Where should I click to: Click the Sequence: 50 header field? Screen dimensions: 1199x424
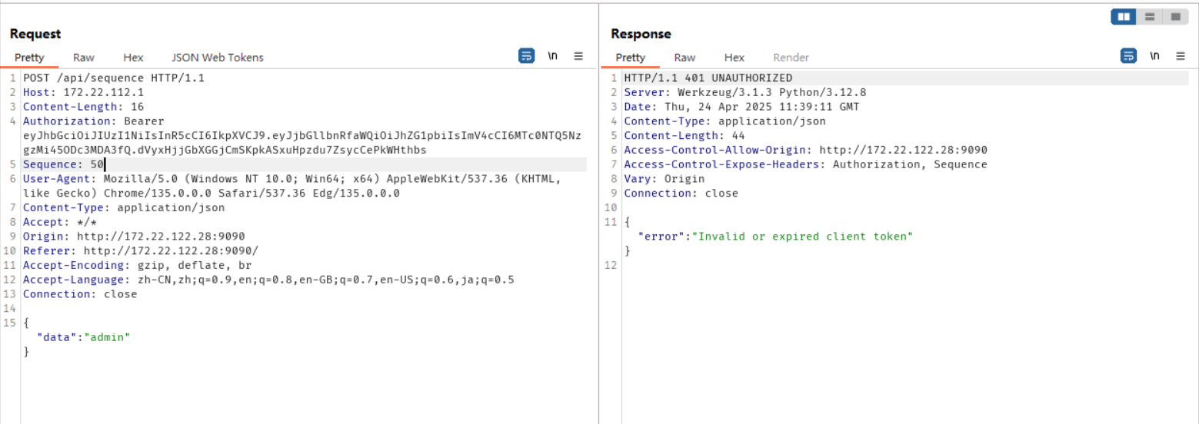point(63,164)
